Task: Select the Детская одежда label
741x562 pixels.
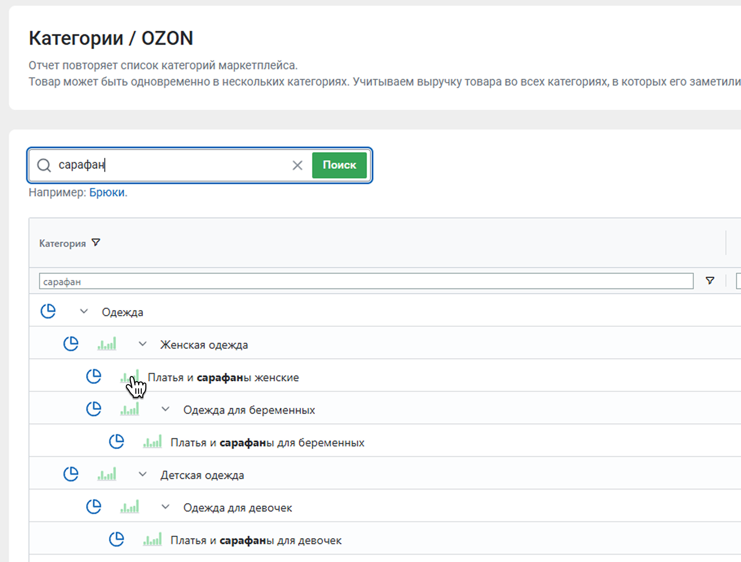Action: pos(202,475)
